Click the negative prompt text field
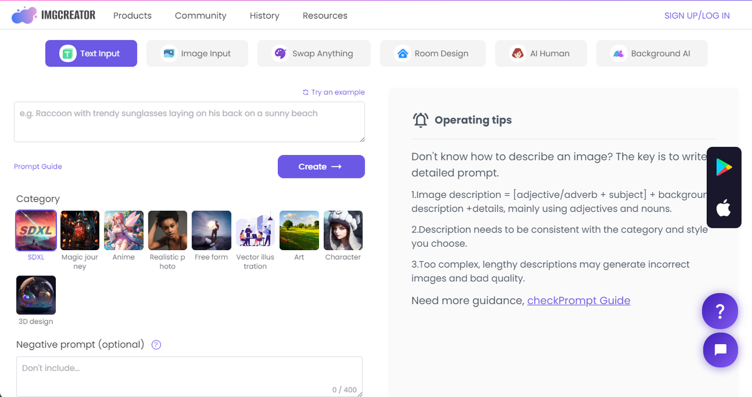752x397 pixels. (x=189, y=376)
